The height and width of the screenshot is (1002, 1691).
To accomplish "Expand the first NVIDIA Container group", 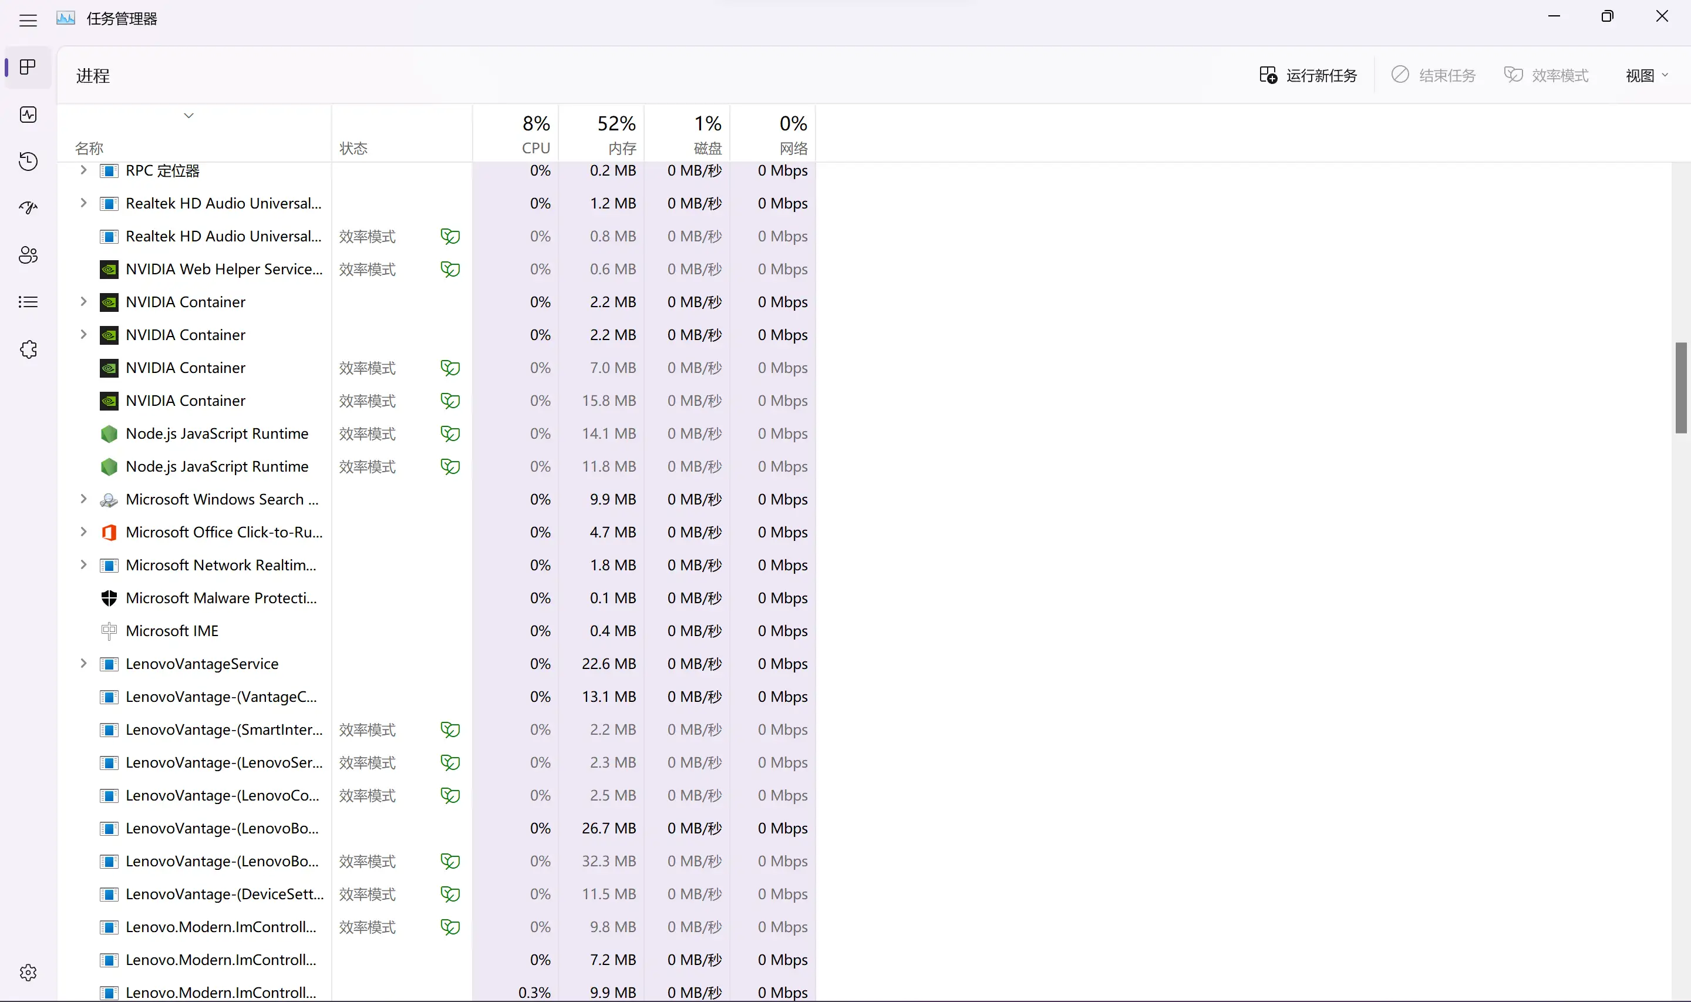I will click(x=83, y=301).
